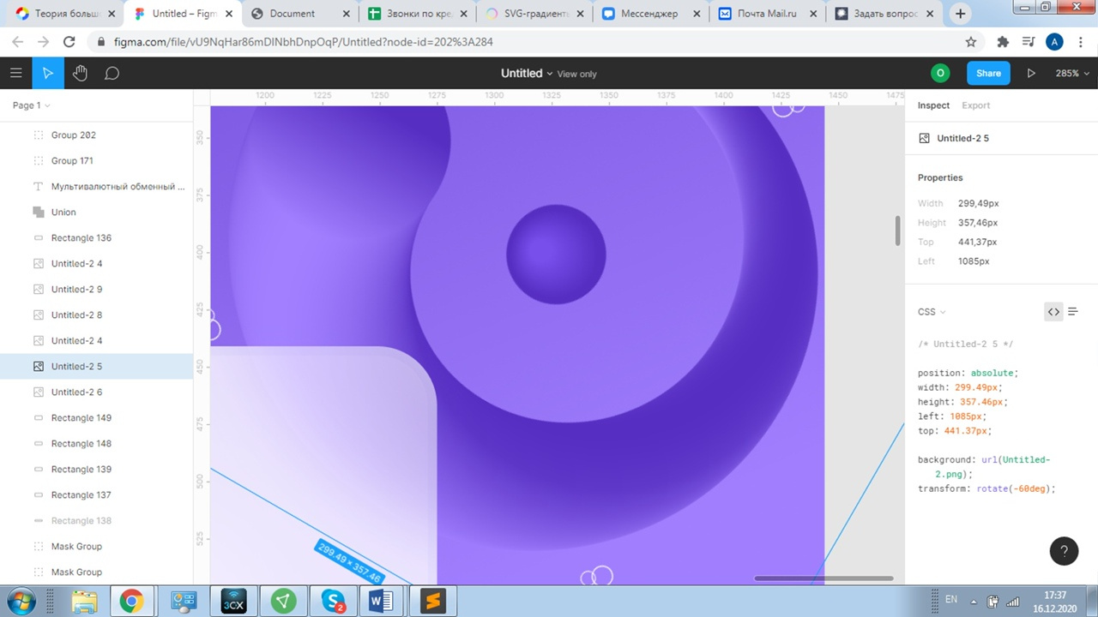Reload the Figma page
This screenshot has width=1098, height=617.
coord(69,42)
